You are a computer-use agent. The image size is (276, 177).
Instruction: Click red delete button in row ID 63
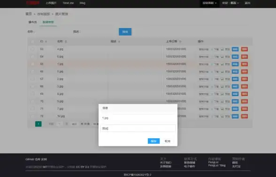(245, 49)
